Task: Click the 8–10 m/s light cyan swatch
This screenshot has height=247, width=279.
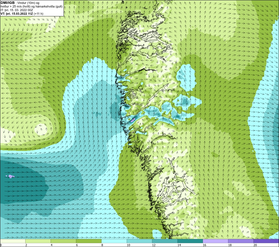Action: [x=114, y=241]
